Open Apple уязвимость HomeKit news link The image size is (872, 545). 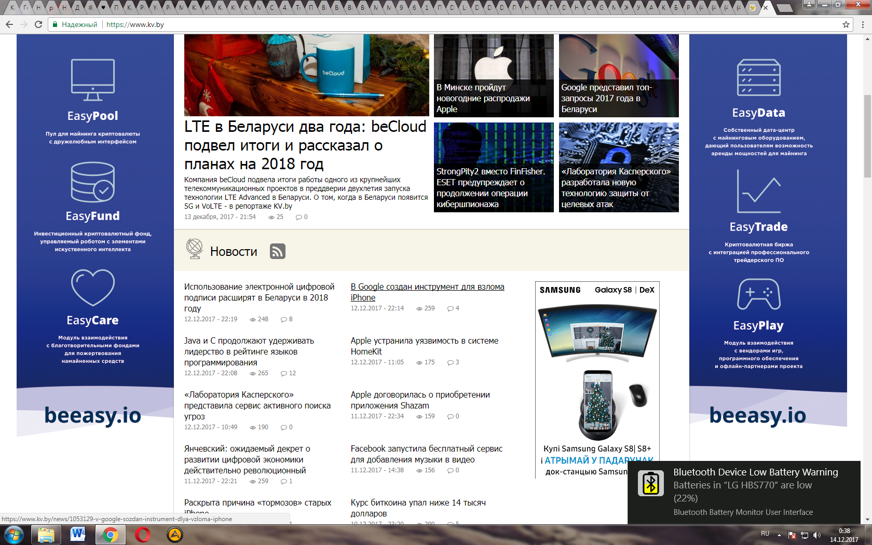(x=425, y=346)
